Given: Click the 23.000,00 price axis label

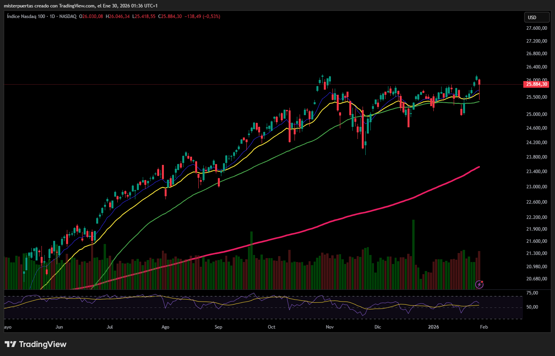Looking at the screenshot, I should coord(537,187).
